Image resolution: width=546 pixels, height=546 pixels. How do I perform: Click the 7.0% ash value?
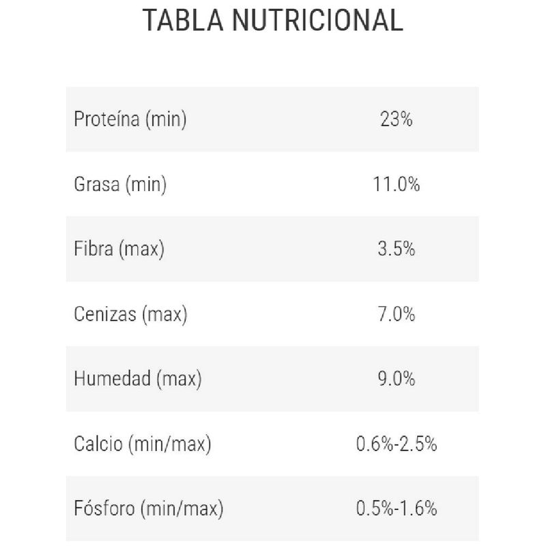pos(397,315)
